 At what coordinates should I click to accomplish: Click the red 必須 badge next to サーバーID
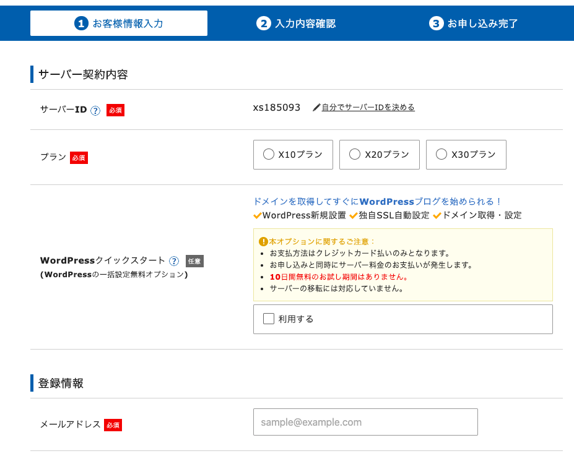point(115,110)
